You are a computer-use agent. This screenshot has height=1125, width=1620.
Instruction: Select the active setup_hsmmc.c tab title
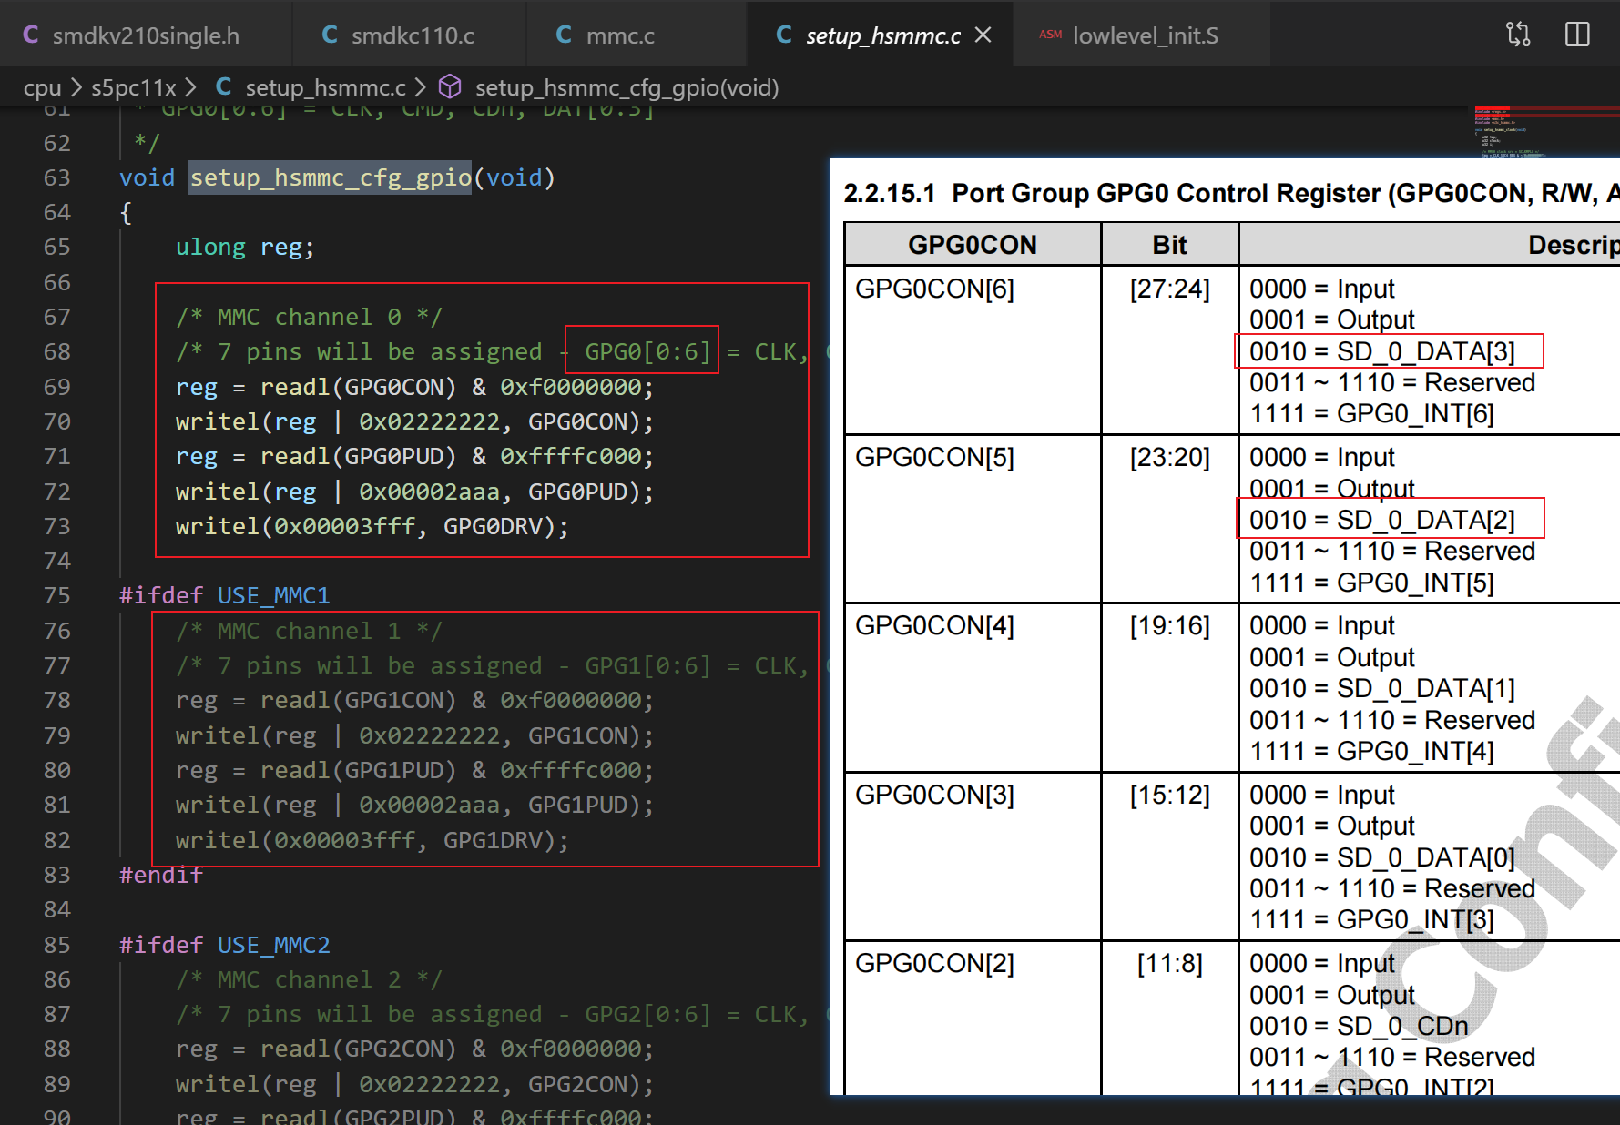coord(881,35)
